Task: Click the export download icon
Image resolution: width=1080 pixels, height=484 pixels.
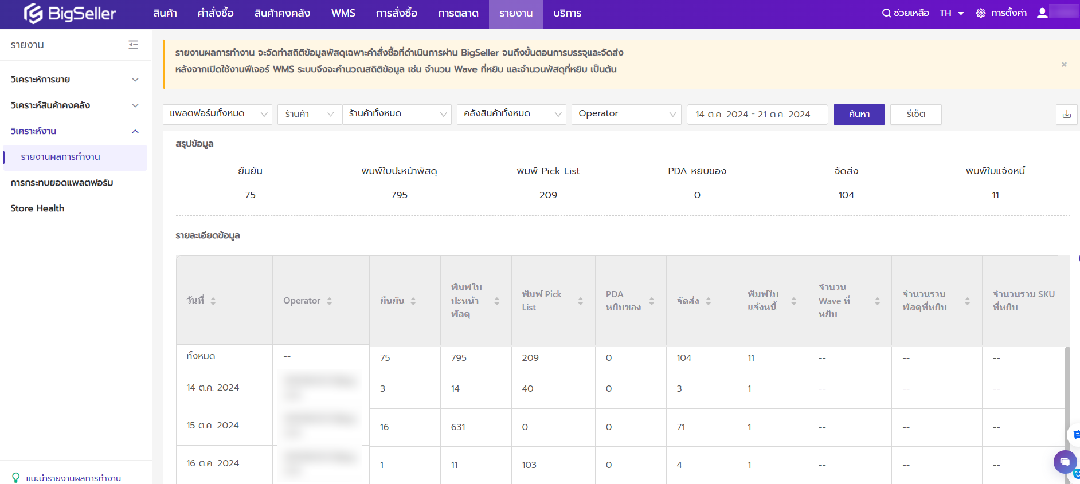Action: click(1066, 114)
